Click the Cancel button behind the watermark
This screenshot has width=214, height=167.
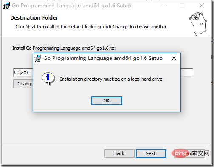click(x=190, y=153)
